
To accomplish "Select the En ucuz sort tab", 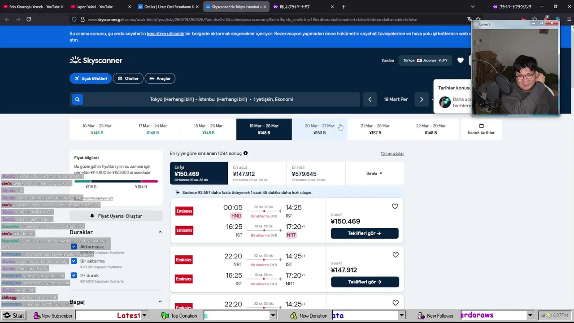I will click(257, 173).
